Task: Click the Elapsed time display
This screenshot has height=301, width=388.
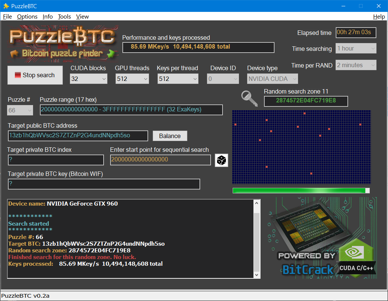Action: coord(356,33)
